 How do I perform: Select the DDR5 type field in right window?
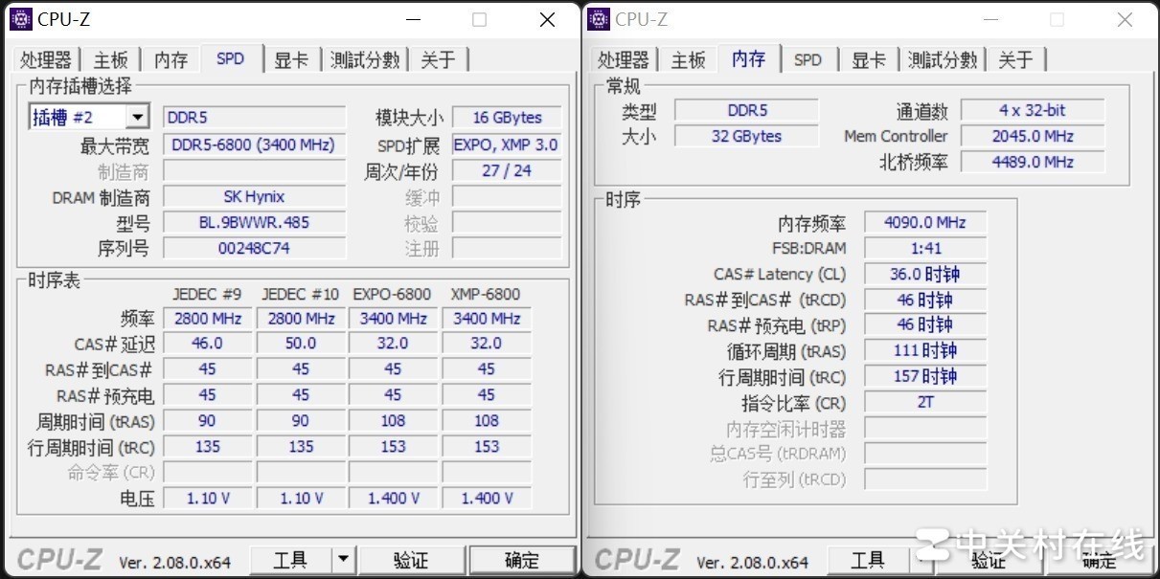coord(748,109)
